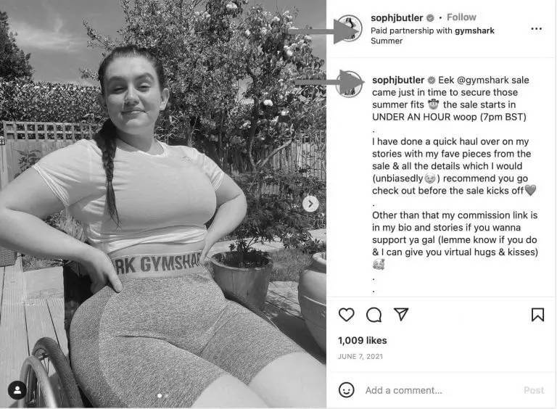Screen dimensions: 557x409
Task: Click the profile avatar beside the caption
Action: (x=350, y=84)
